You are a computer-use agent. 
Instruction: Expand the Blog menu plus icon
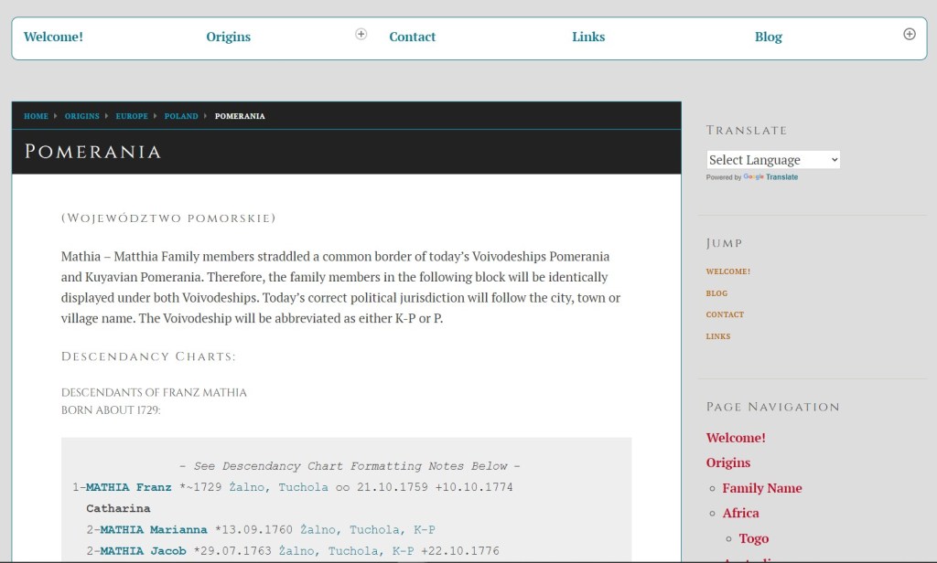(909, 34)
